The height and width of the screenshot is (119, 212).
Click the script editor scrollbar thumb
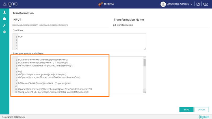pos(144,63)
